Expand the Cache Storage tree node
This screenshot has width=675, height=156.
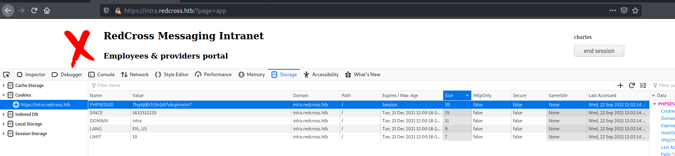click(x=4, y=85)
